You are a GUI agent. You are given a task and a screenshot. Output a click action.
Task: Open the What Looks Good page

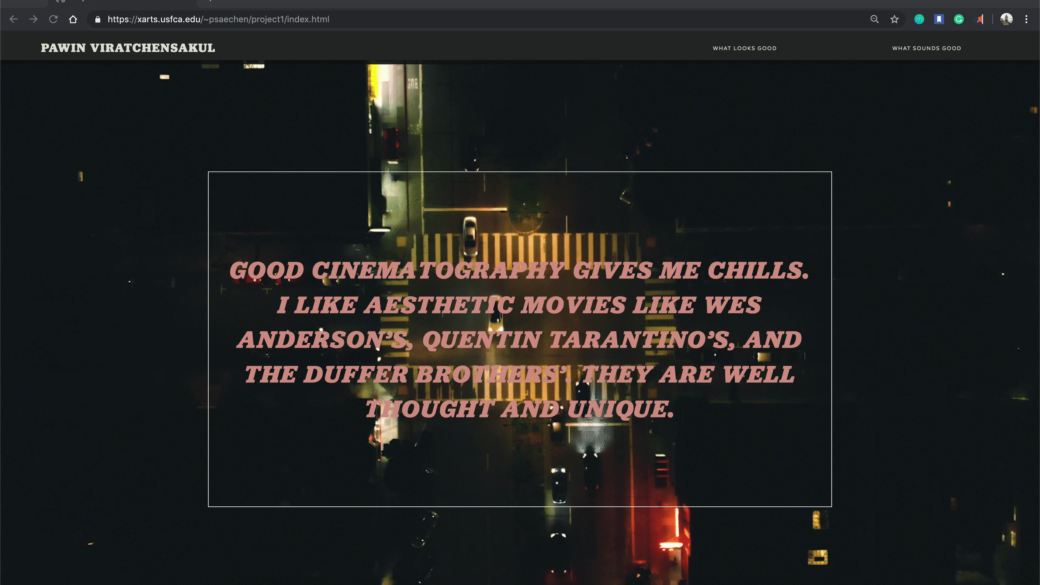click(x=745, y=48)
